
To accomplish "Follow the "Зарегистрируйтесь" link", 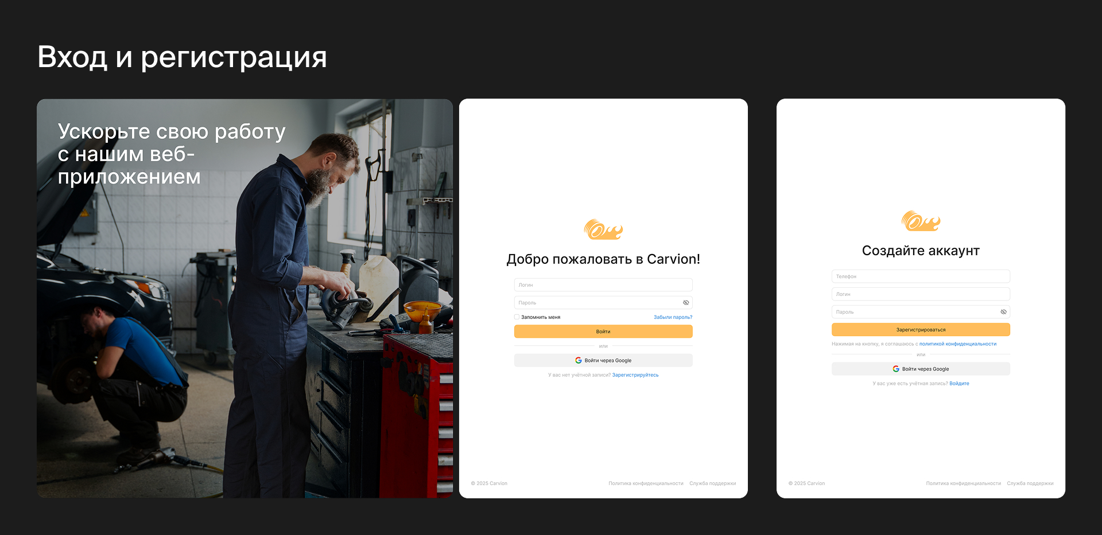I will click(x=635, y=375).
